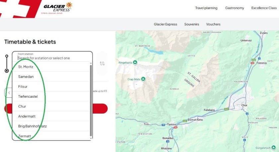279x152 pixels.
Task: Click Timetable & tickets heading
Action: click(x=30, y=42)
